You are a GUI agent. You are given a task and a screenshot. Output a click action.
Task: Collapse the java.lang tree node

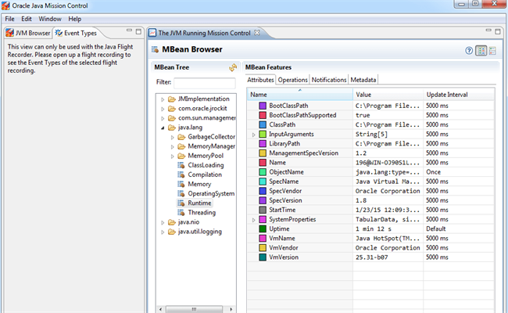(x=161, y=128)
